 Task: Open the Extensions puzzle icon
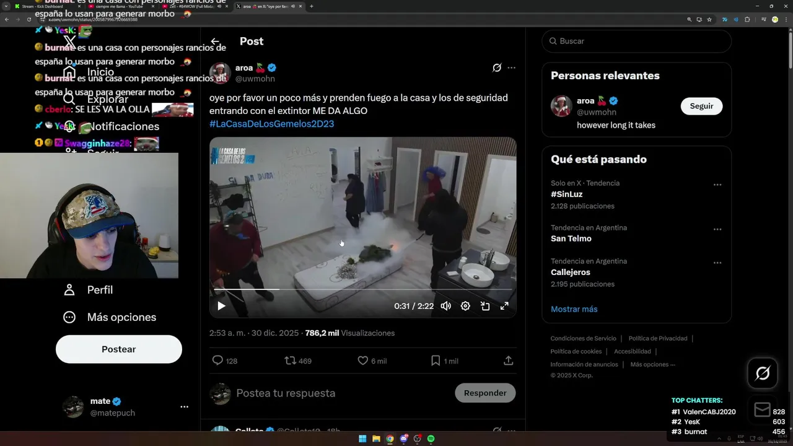point(747,19)
